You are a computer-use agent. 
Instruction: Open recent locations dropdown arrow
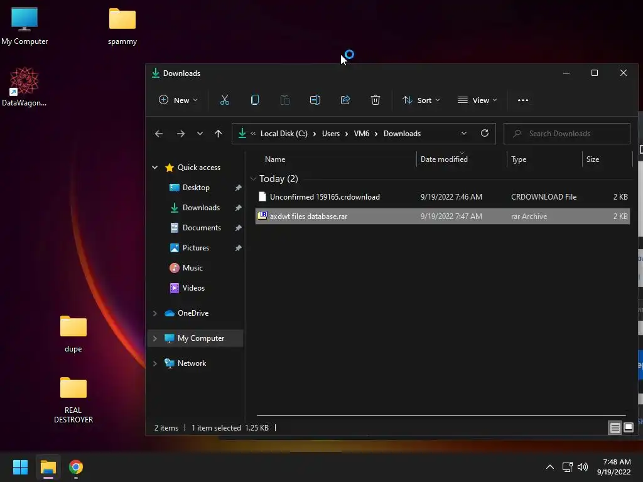click(200, 134)
